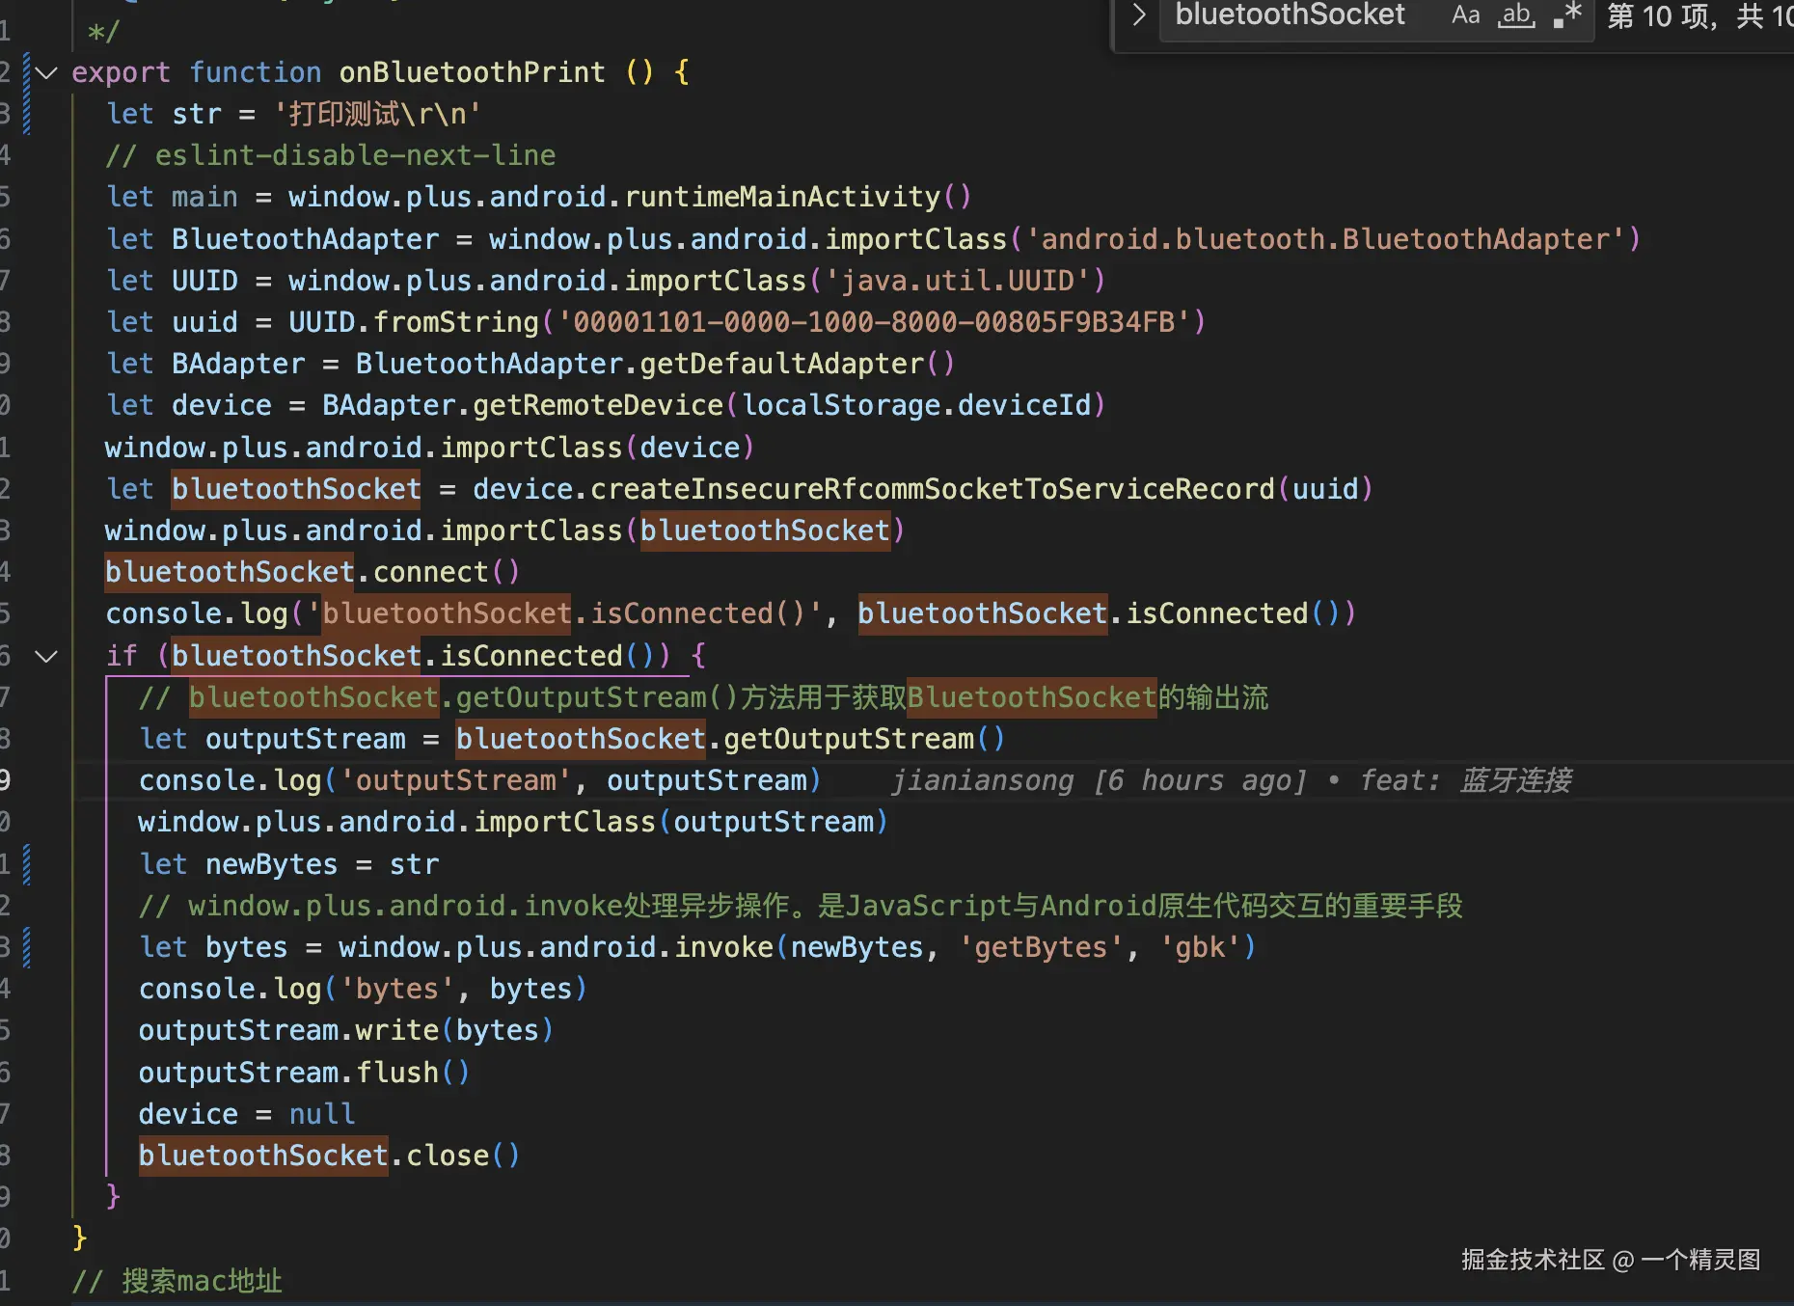This screenshot has height=1306, width=1794.
Task: Click the search match count text
Action: point(1698,16)
